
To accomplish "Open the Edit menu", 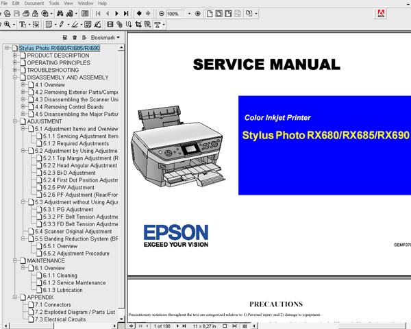I will coord(16,3).
